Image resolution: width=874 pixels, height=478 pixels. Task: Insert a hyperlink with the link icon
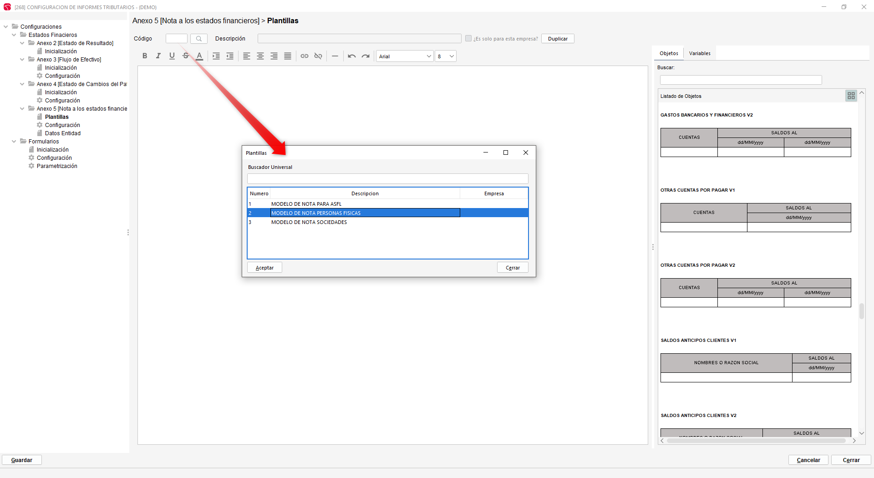point(305,56)
